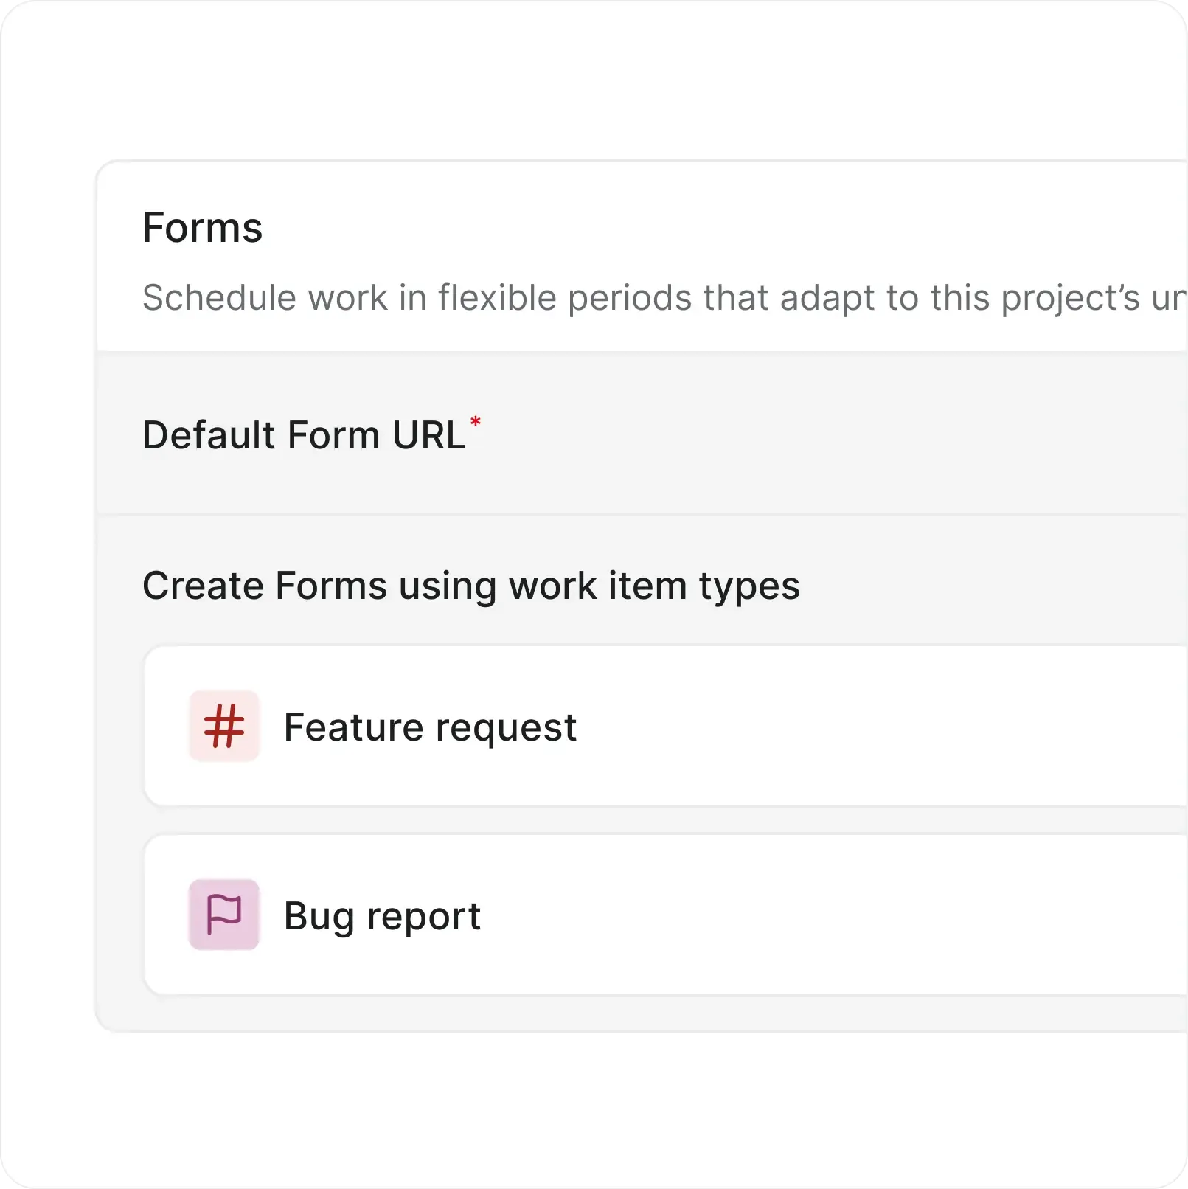This screenshot has width=1188, height=1189.
Task: Click the Forms section heading
Action: tap(204, 229)
